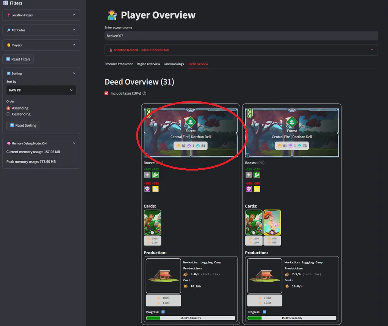
Task: Click the second deed's 1600 / 1760 worksite PP box
Action: [x=264, y=301]
